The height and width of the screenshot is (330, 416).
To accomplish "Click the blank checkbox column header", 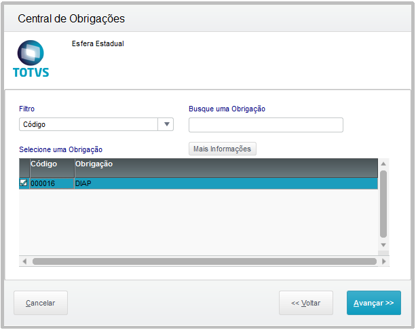I will click(x=24, y=164).
